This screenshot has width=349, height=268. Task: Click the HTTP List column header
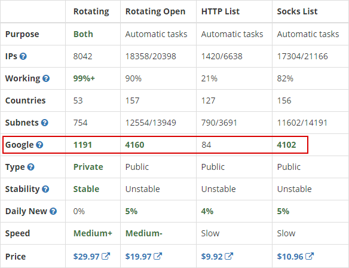click(221, 11)
